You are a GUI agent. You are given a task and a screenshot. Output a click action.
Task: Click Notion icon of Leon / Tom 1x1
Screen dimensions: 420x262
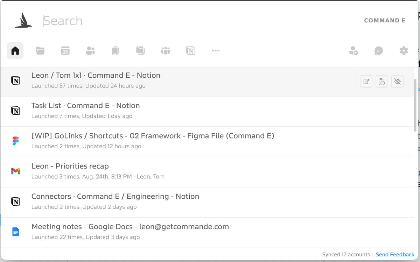15,81
